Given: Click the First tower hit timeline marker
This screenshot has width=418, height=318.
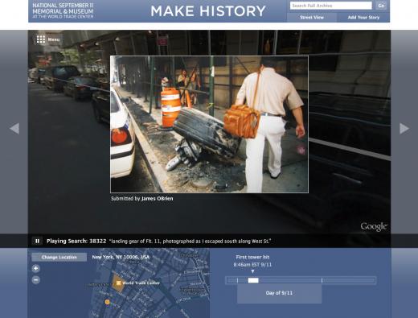Looking at the screenshot, I should coord(252,271).
